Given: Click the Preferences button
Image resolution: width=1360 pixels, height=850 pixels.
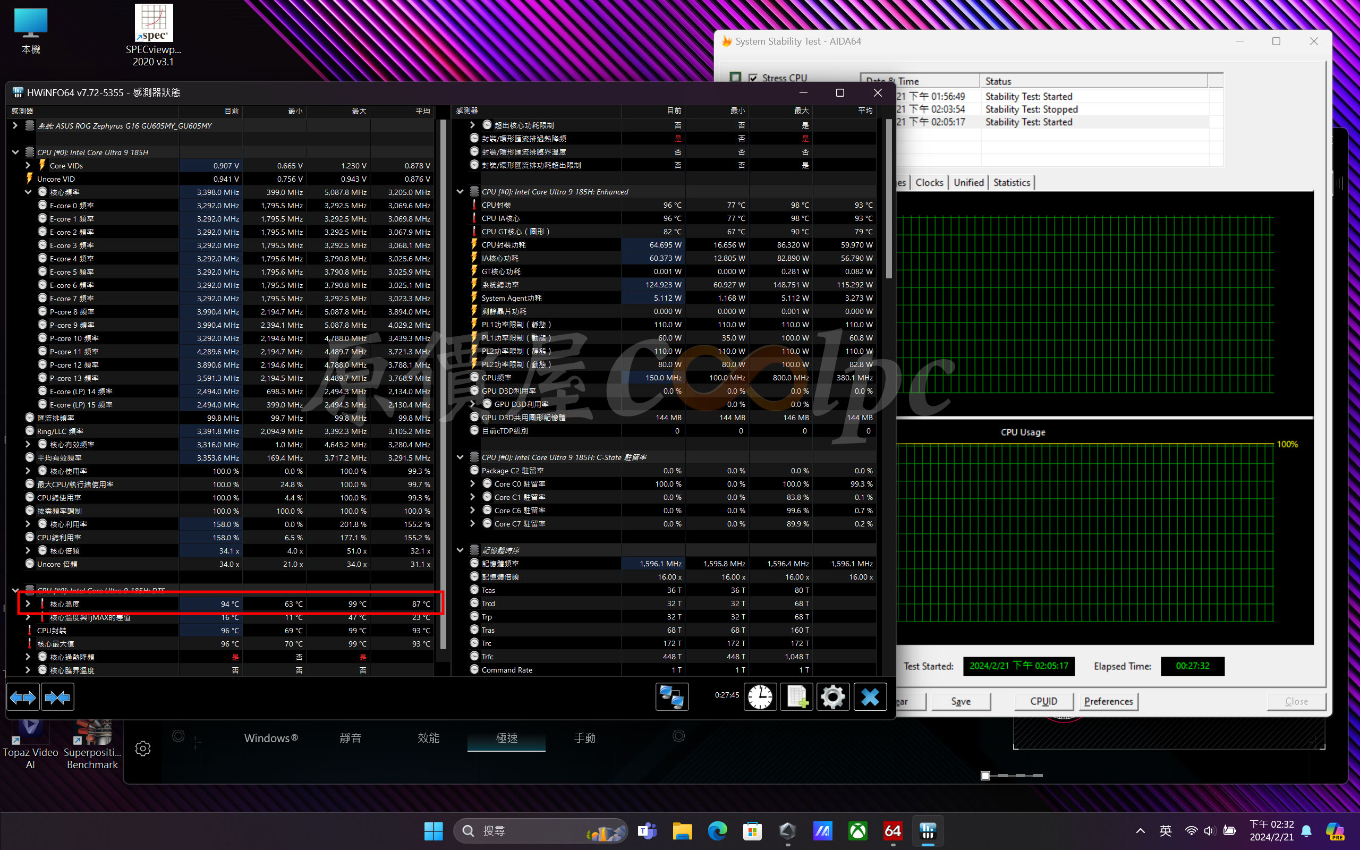Looking at the screenshot, I should tap(1108, 702).
